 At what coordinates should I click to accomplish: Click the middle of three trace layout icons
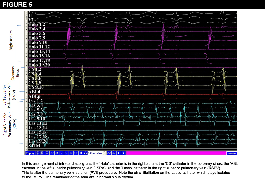(x=42, y=153)
